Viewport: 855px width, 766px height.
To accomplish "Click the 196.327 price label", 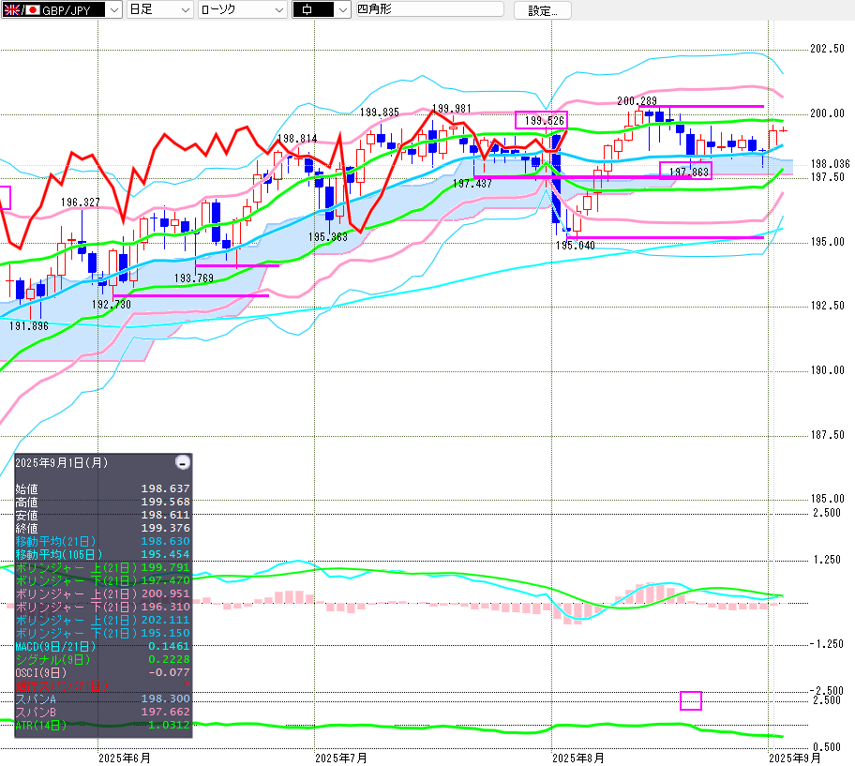I will [x=81, y=203].
